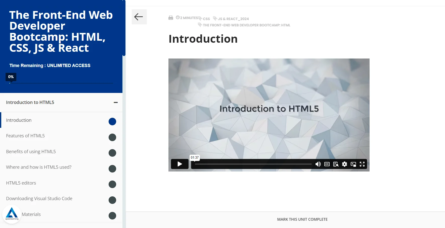Image resolution: width=445 pixels, height=228 pixels.
Task: Enter fullscreen video mode
Action: (x=362, y=164)
